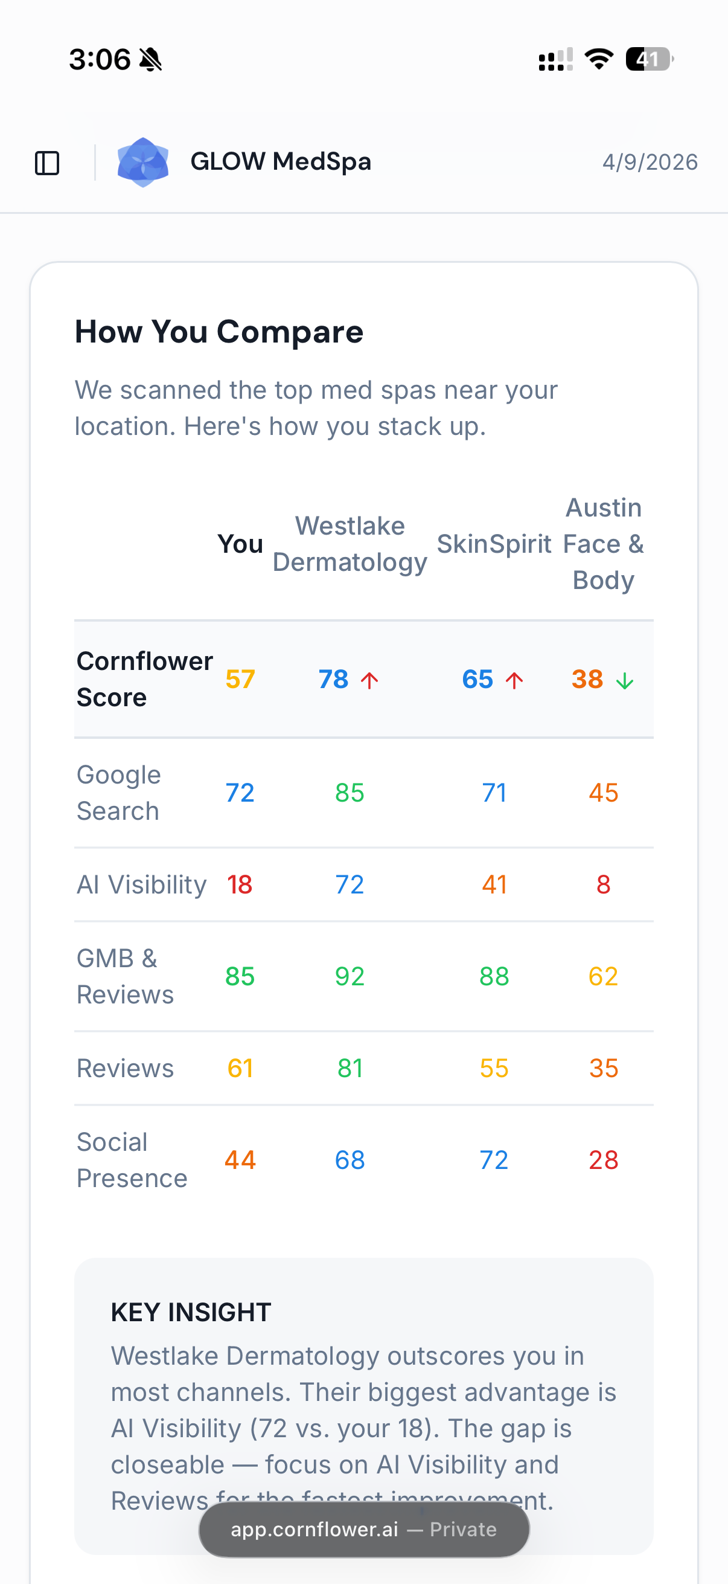Viewport: 728px width, 1584px height.
Task: Tap the Cornflower Score row label
Action: point(144,679)
